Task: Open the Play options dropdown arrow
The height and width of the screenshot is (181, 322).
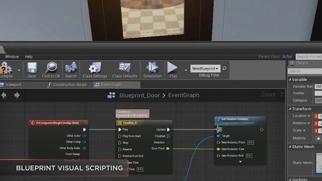Action: coord(186,70)
